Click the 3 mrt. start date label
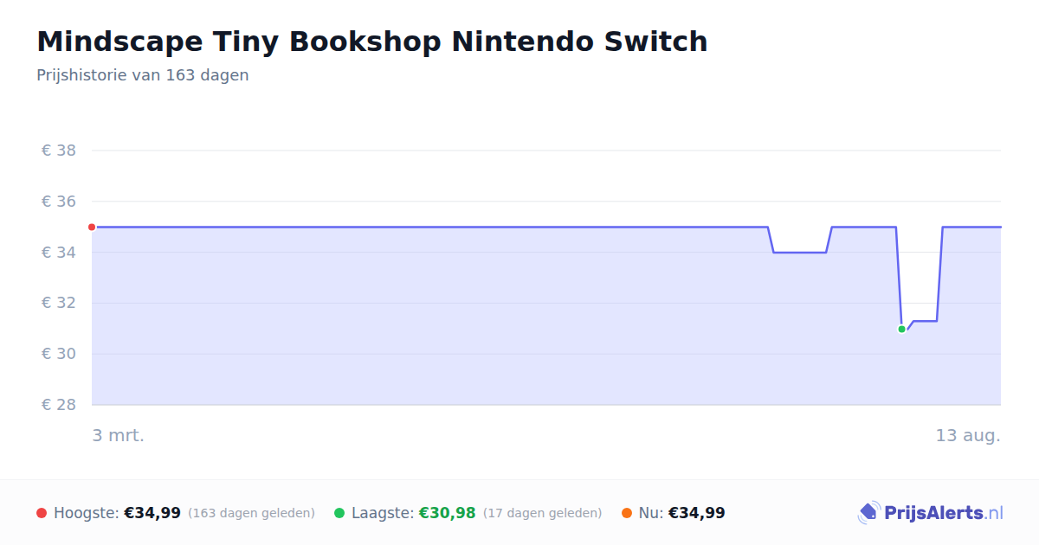Screen dimensions: 1039x545 (x=119, y=435)
